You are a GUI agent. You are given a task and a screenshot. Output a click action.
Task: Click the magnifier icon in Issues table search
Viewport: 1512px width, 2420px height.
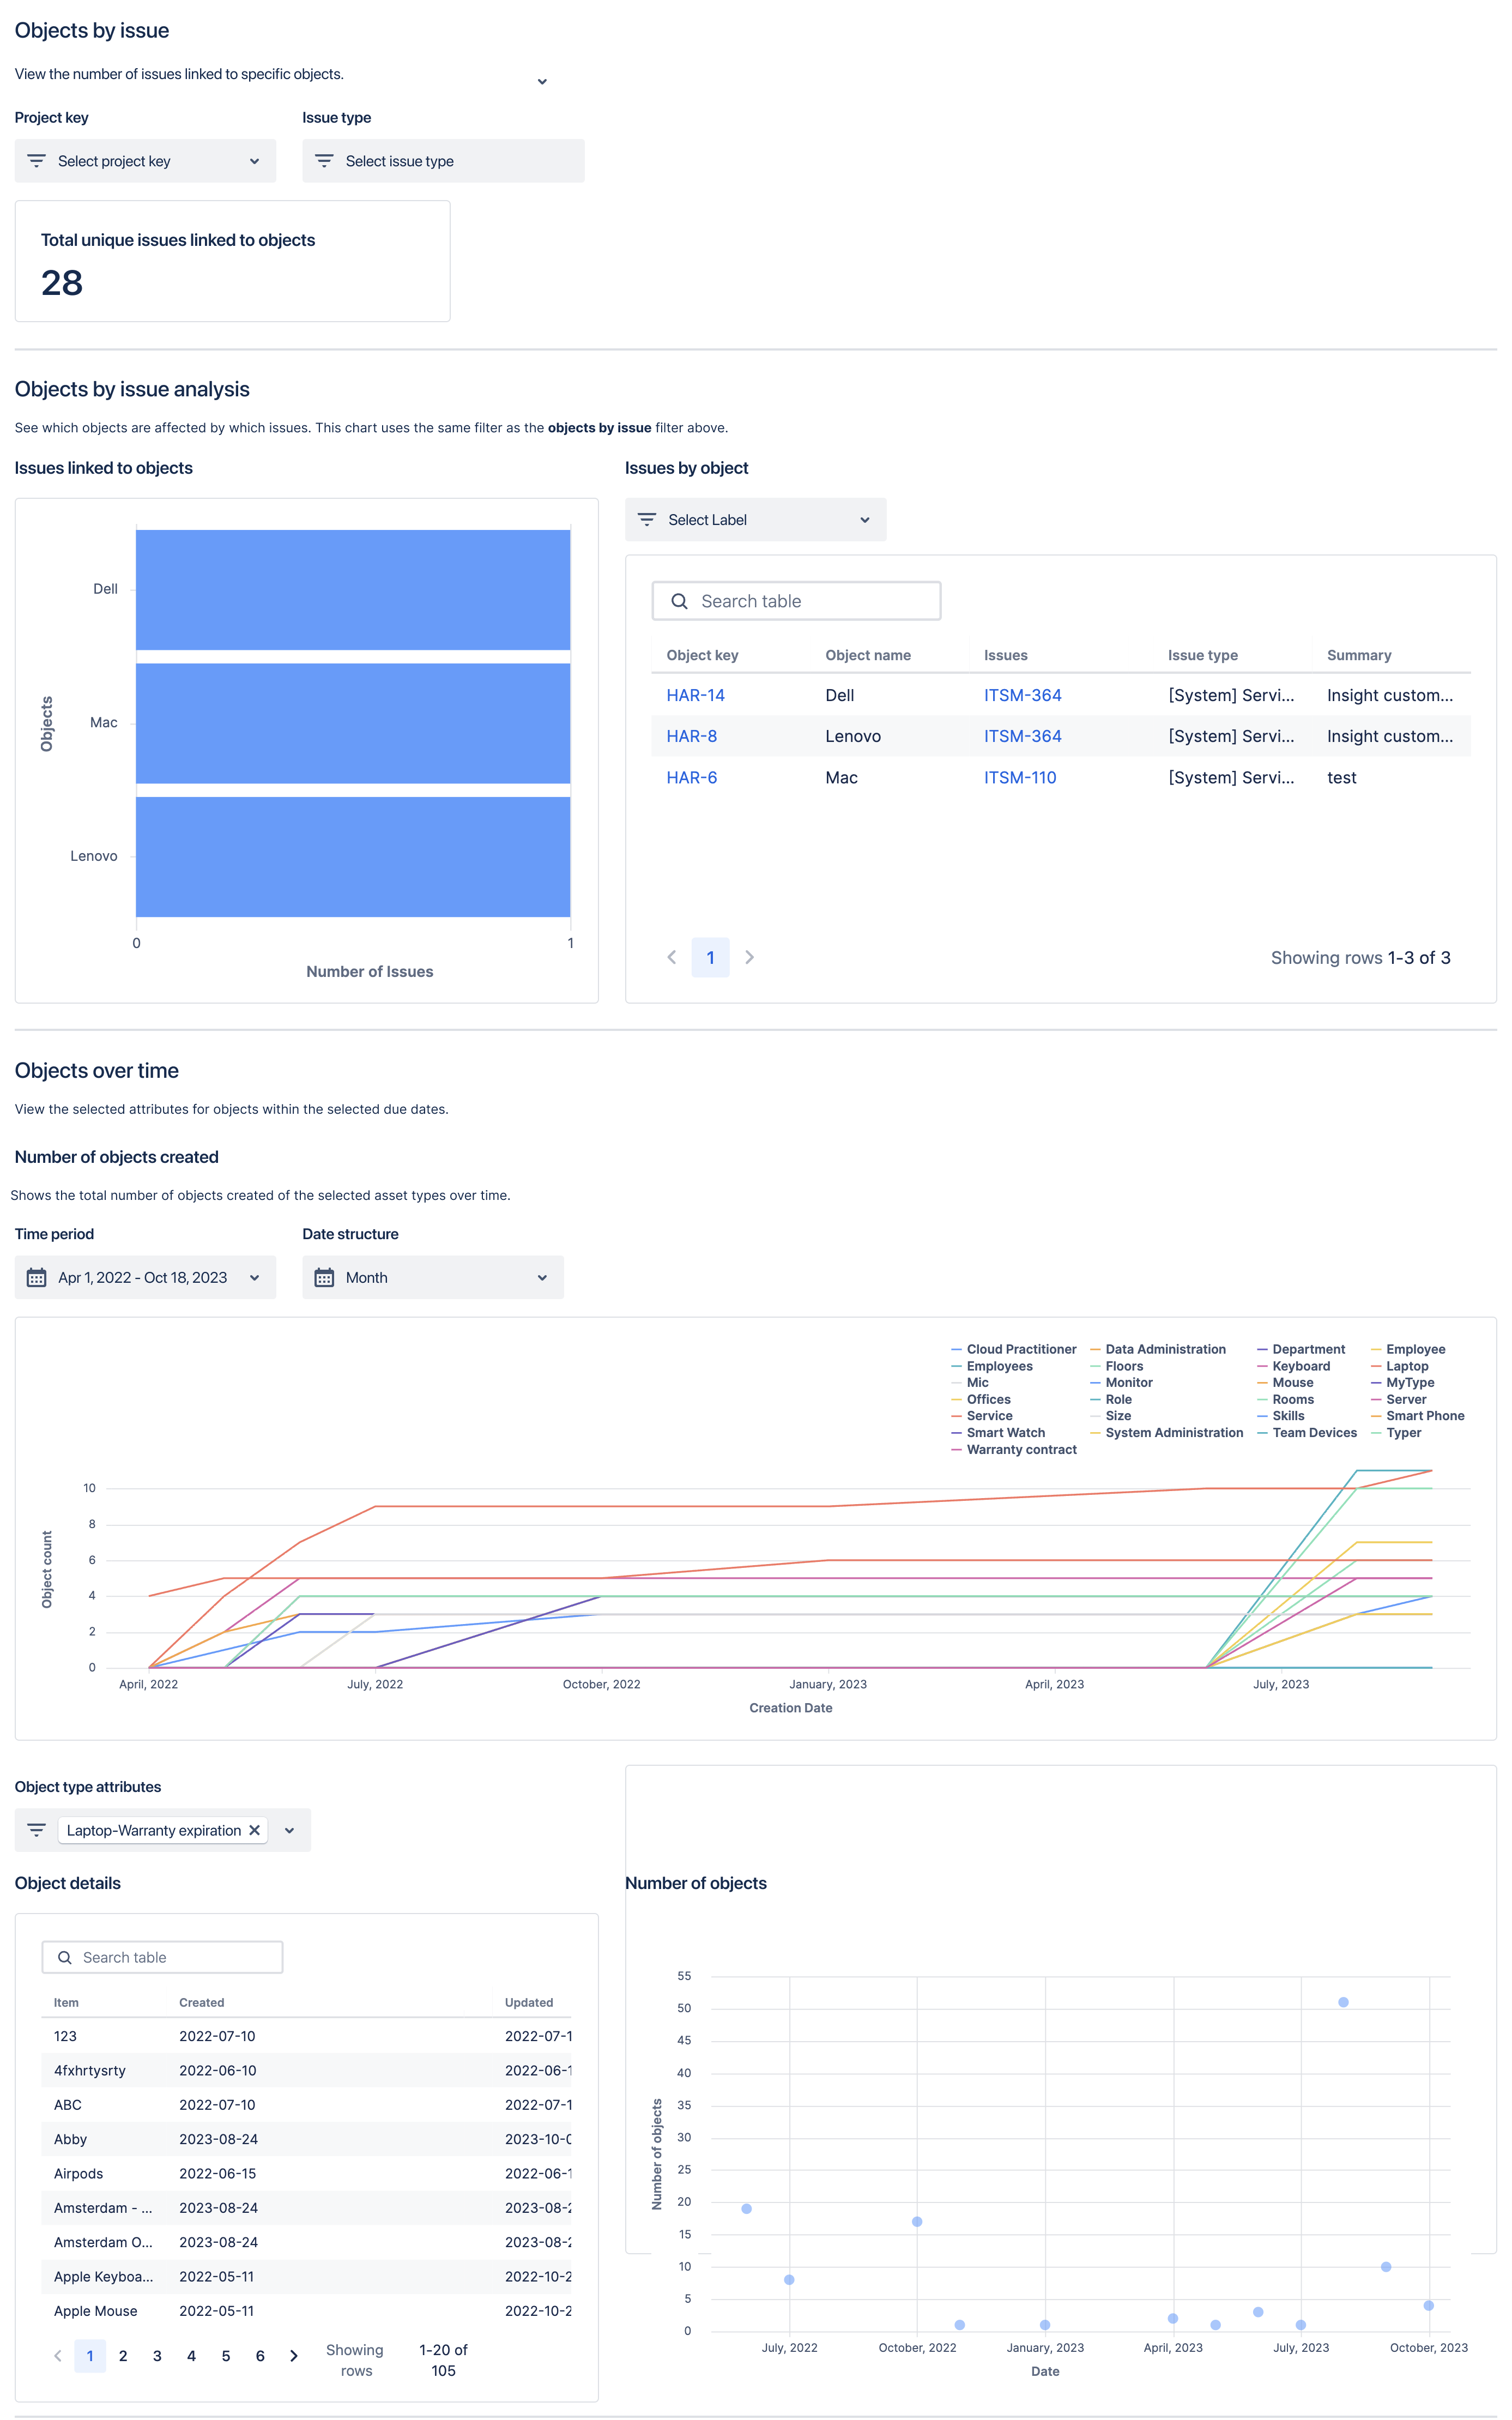[x=679, y=601]
